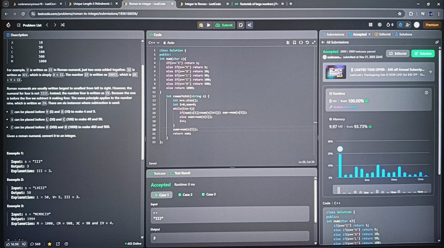
Task: Click the help question mark icon
Action: pyautogui.click(x=66, y=244)
